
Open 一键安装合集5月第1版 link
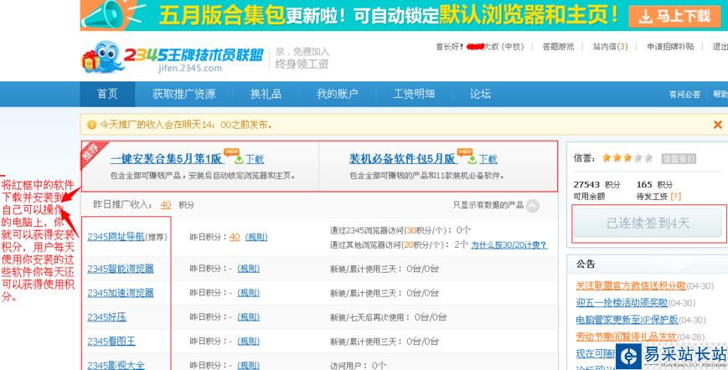click(166, 159)
